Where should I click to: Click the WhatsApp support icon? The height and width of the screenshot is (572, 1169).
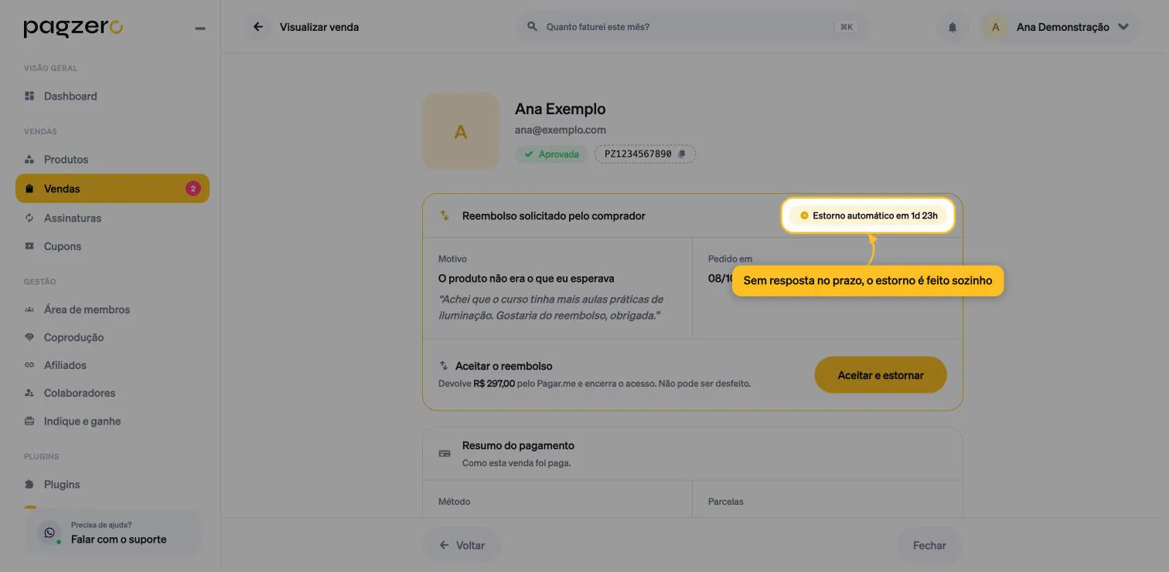click(x=50, y=533)
